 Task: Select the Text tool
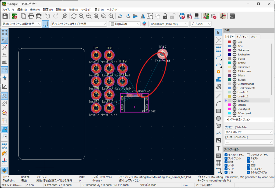pyautogui.click(x=219, y=148)
